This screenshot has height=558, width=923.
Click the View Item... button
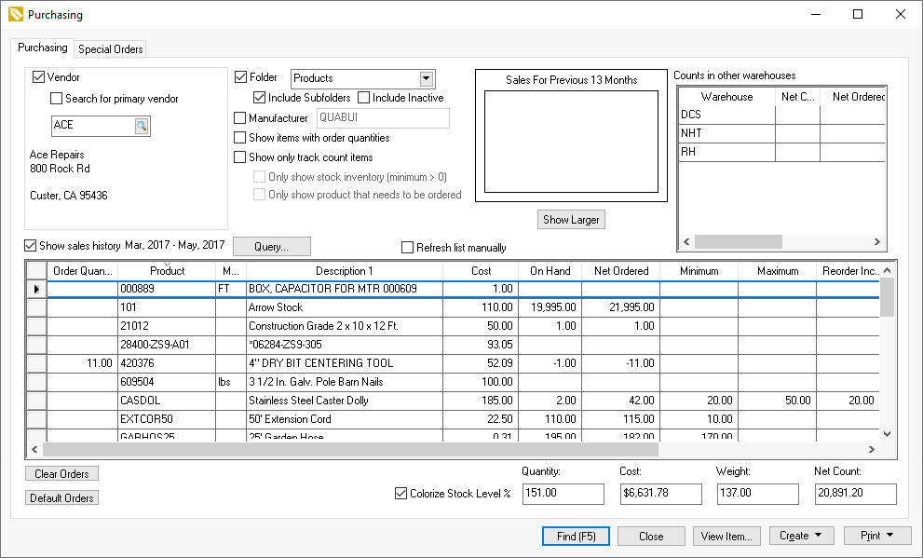pyautogui.click(x=726, y=537)
